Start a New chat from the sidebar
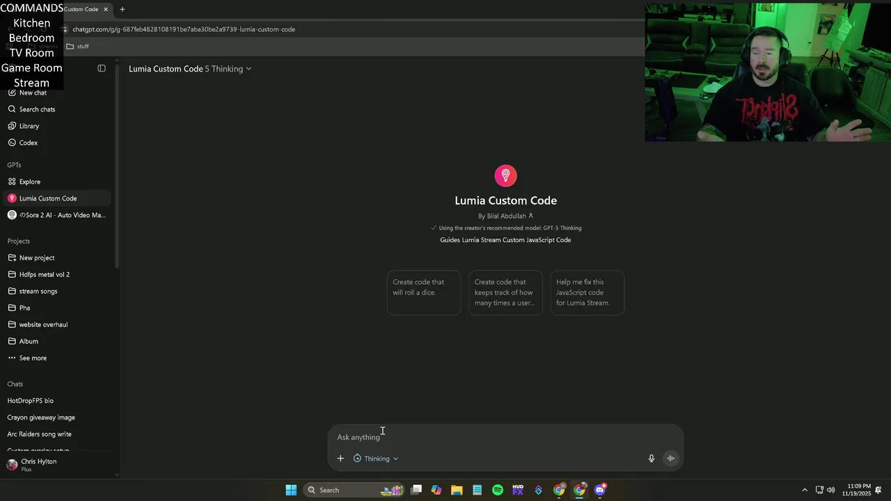891x501 pixels. (x=33, y=93)
